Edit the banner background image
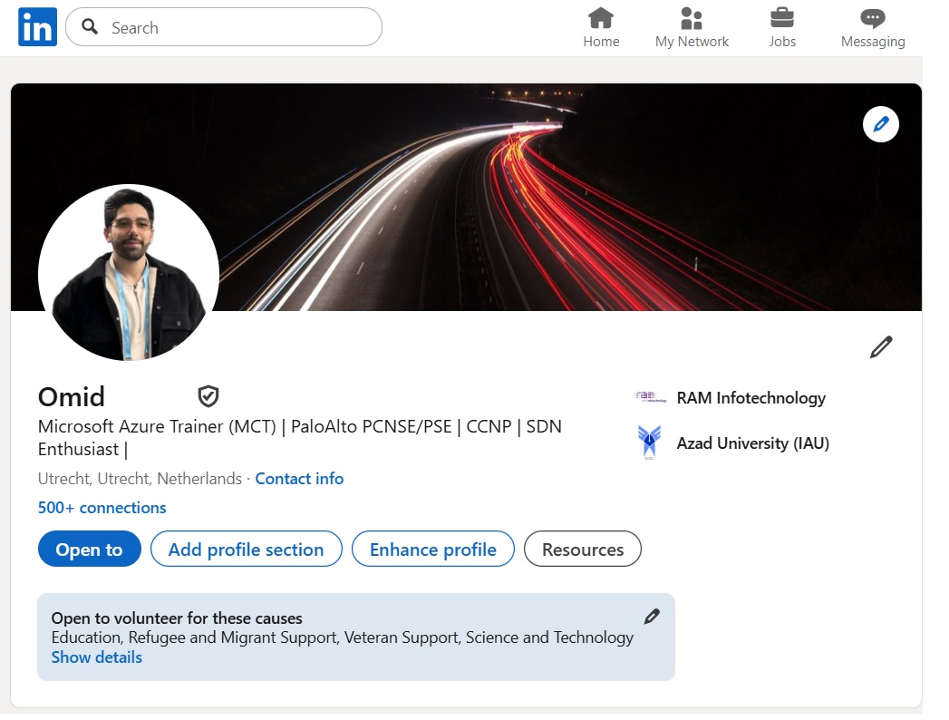949x720 pixels. [x=880, y=123]
